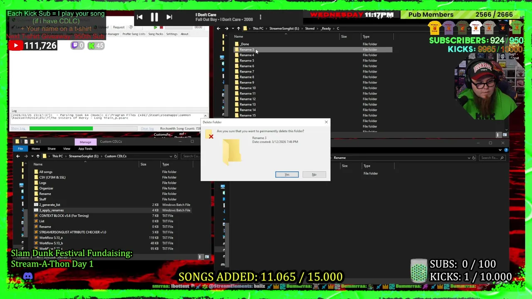532x299 pixels.
Task: Click the All songs folder icon
Action: tap(36, 172)
